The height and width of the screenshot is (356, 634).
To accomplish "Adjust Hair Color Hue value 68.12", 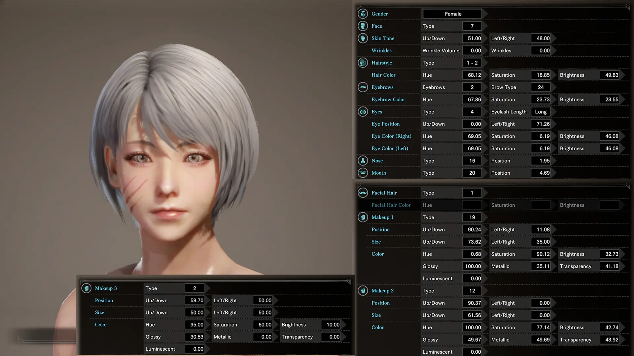I will tap(472, 75).
